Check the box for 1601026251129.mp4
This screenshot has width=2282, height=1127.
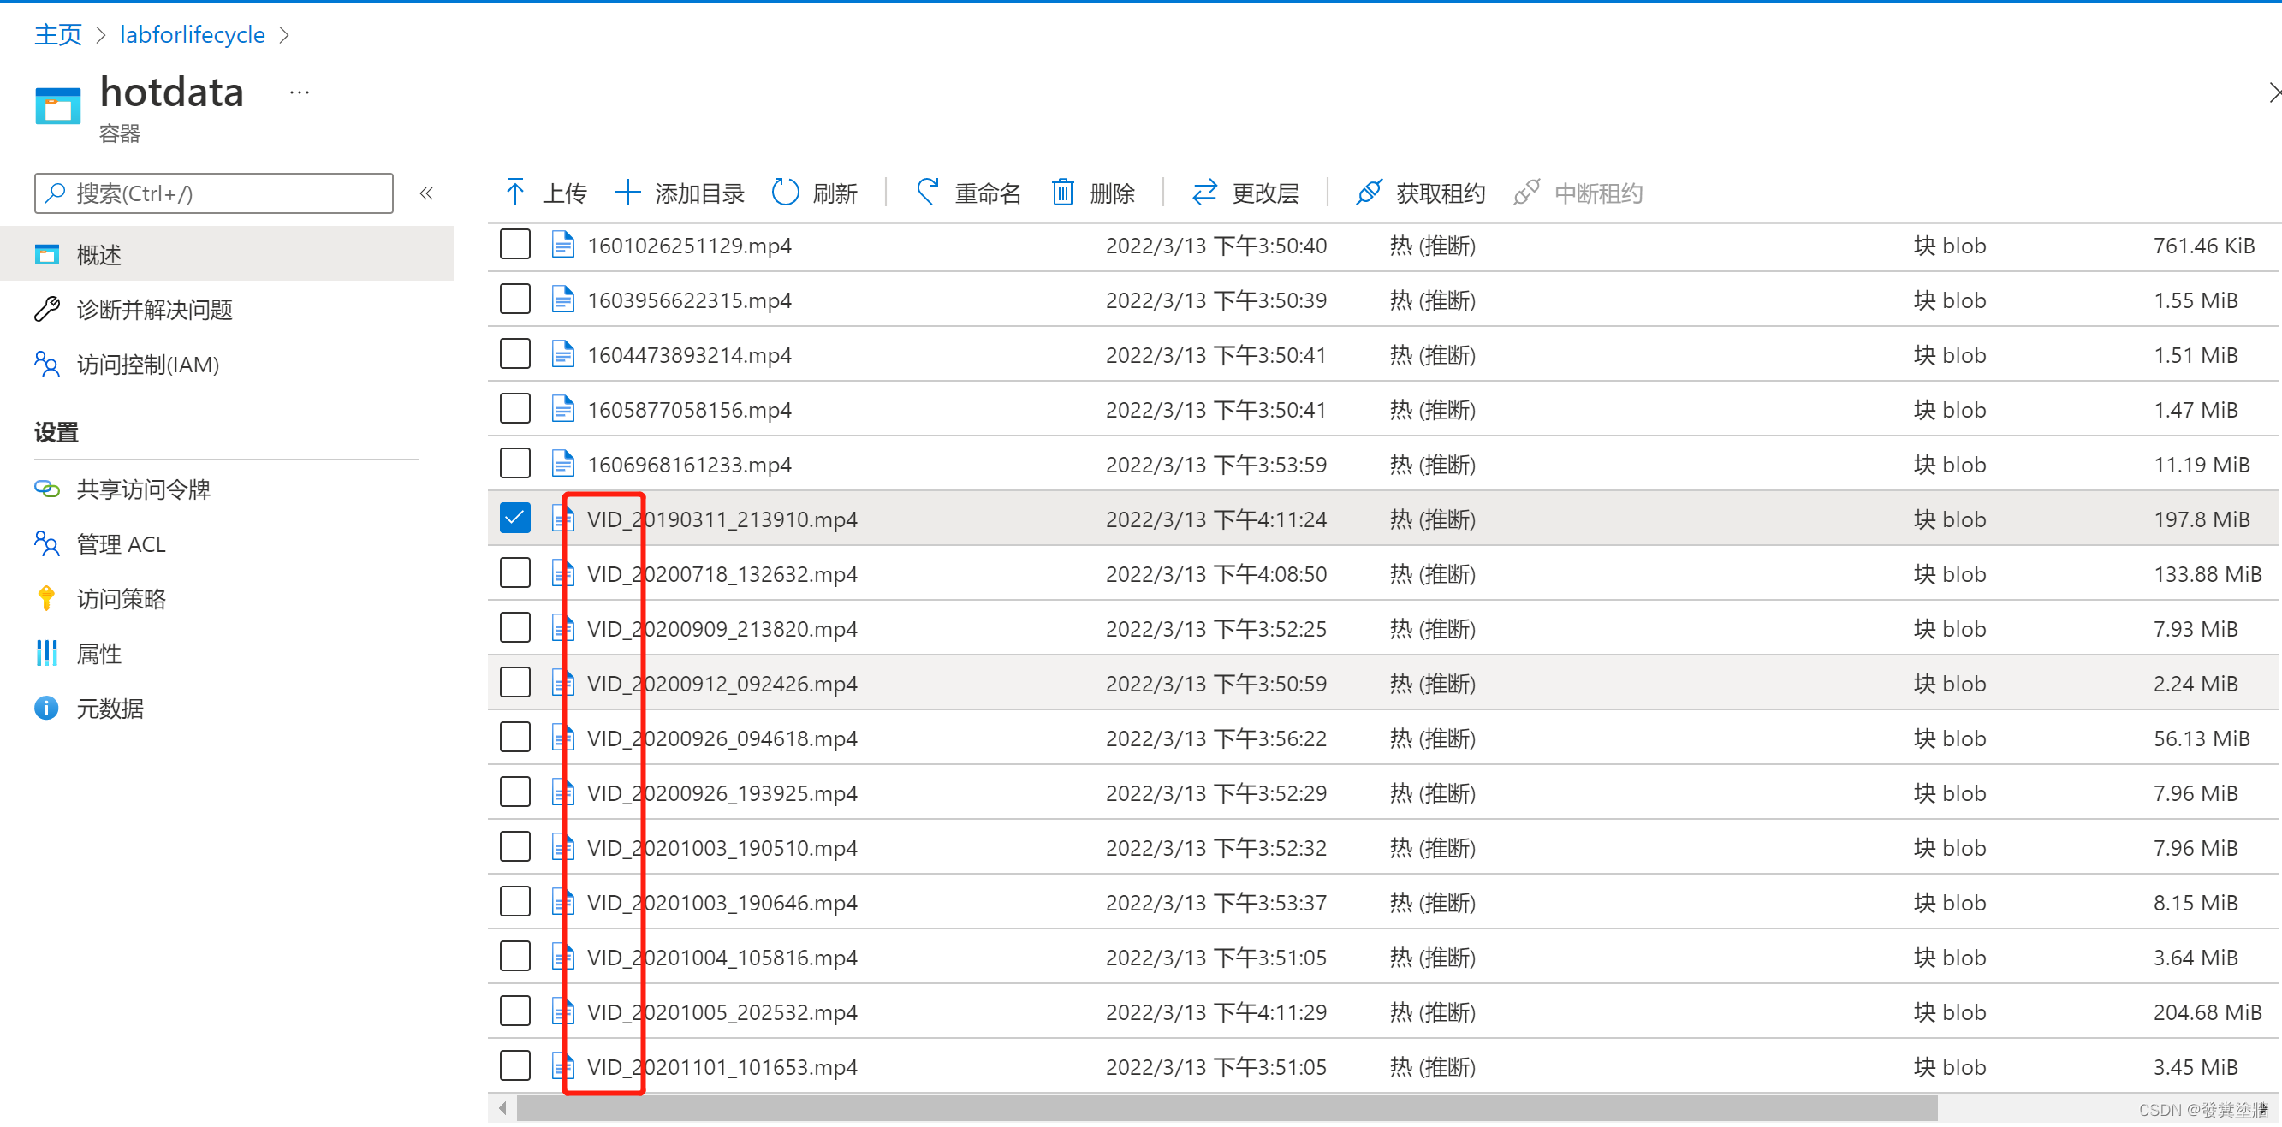click(x=514, y=245)
